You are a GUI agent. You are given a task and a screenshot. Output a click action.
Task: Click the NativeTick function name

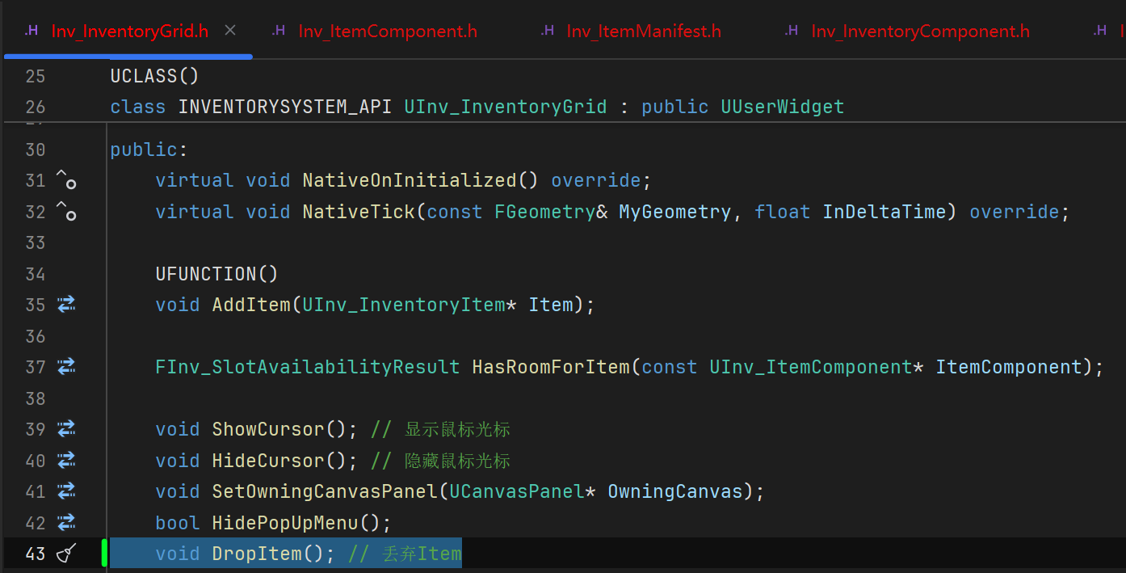click(x=359, y=211)
